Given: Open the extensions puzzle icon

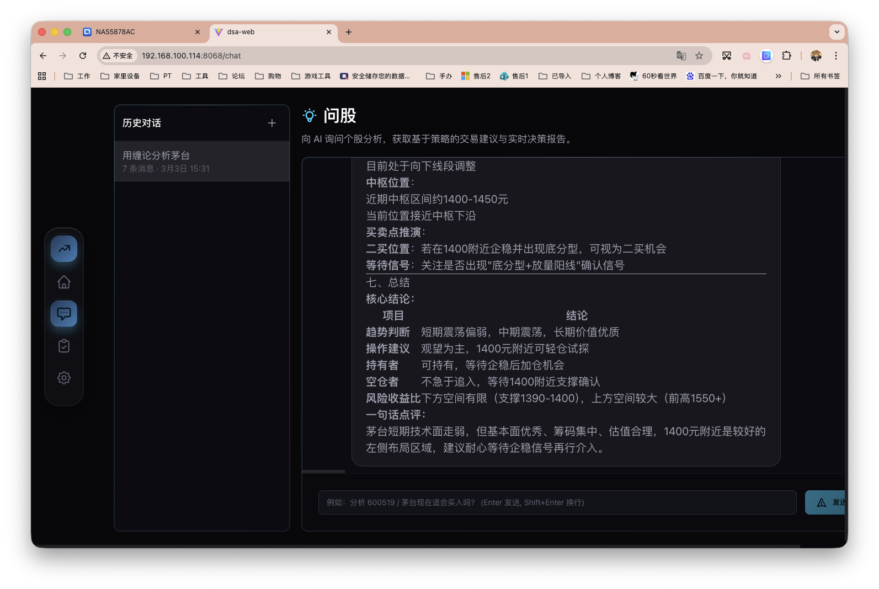Looking at the screenshot, I should click(787, 56).
